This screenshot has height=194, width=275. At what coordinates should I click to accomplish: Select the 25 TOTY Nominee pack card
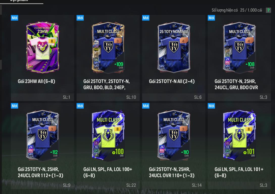pos(174,47)
